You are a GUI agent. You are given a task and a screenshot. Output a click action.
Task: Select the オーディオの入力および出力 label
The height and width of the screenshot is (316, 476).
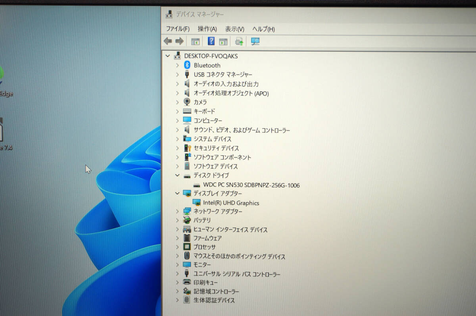[x=226, y=84]
